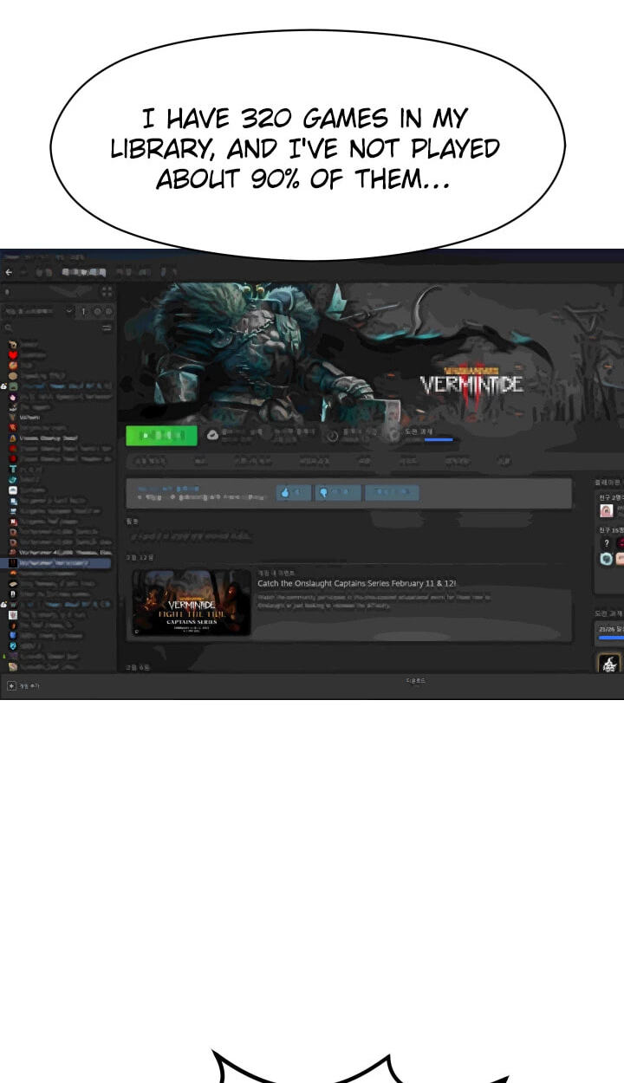This screenshot has height=1083, width=624.
Task: Click the add game plus icon
Action: tap(11, 685)
